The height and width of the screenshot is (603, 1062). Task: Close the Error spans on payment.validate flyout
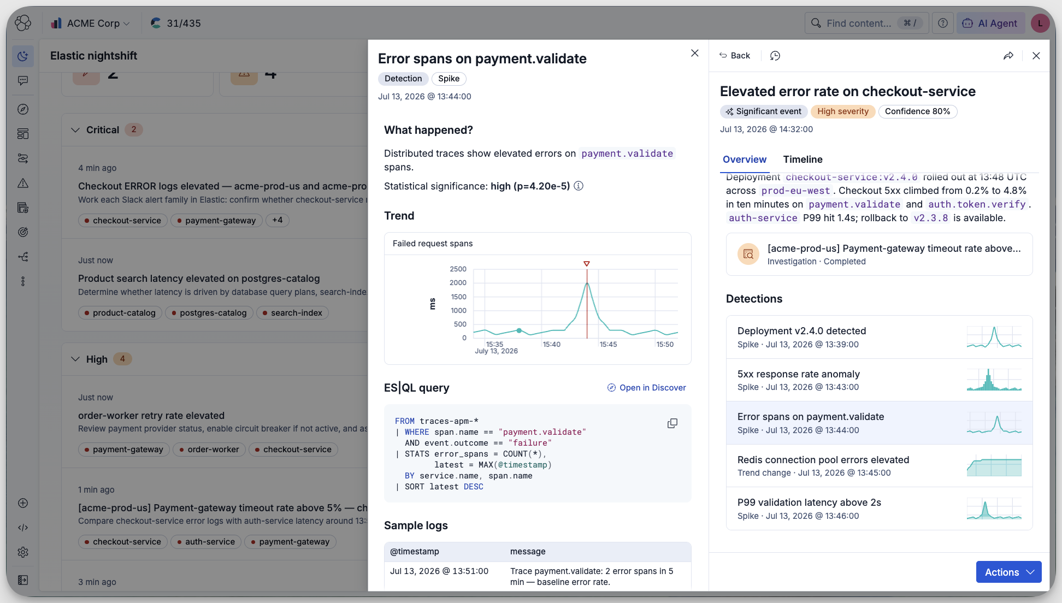pyautogui.click(x=694, y=53)
